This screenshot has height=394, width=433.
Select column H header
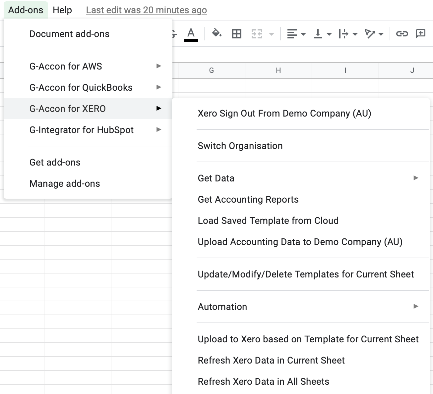pos(278,71)
